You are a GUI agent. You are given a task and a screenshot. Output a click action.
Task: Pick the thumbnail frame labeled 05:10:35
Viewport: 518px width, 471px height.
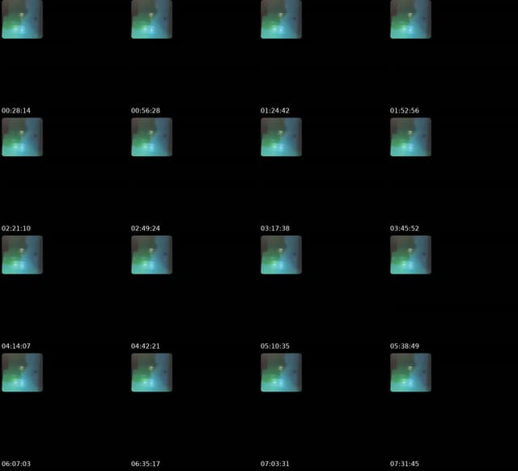(281, 255)
